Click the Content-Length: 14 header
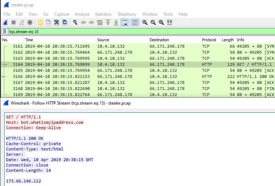Screen dimensions: 275x186 coord(28,170)
